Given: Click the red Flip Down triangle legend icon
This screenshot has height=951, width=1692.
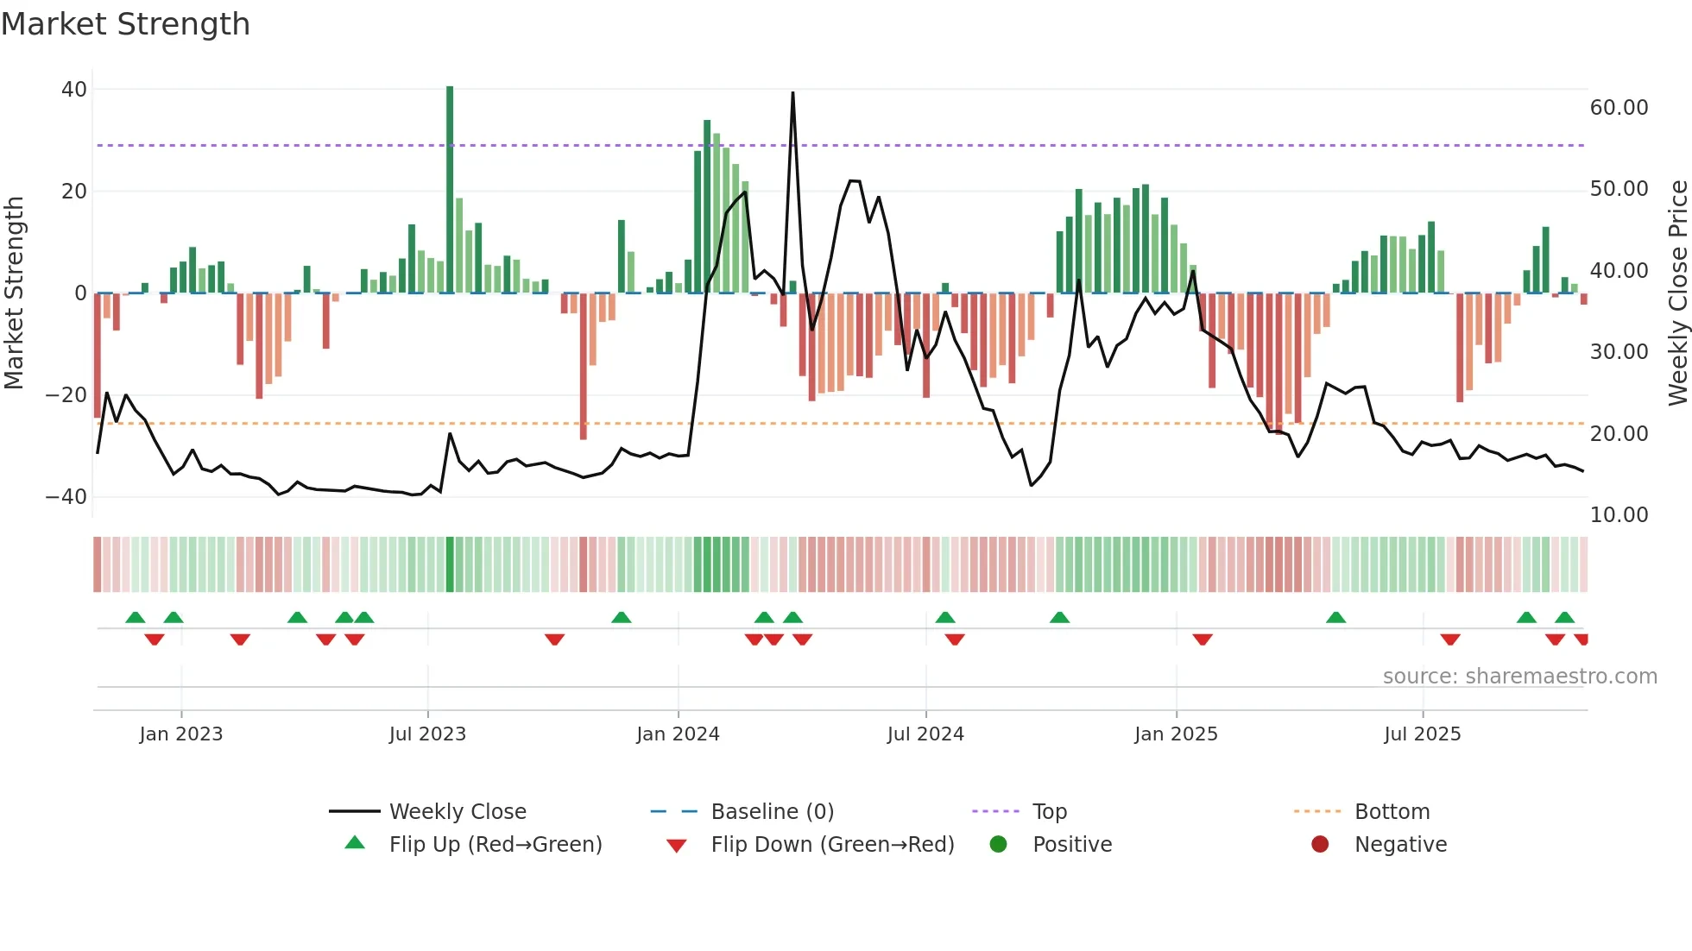Looking at the screenshot, I should pos(677,846).
